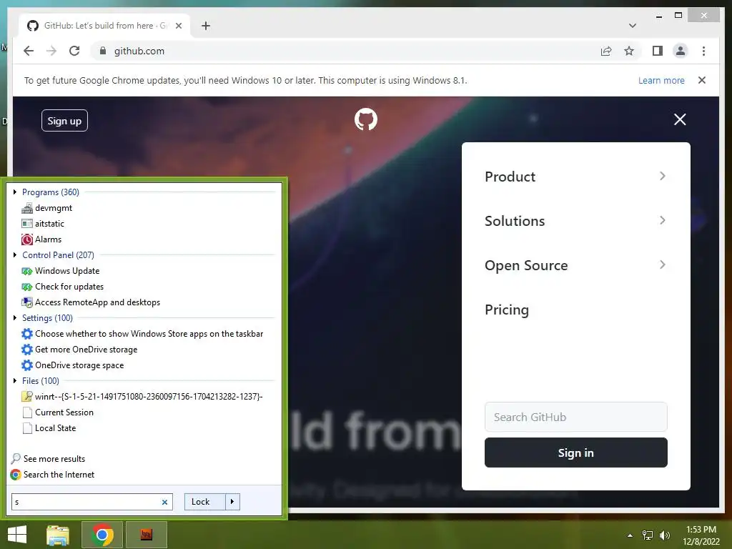732x549 pixels.
Task: Open the Chrome profile avatar menu
Action: click(x=681, y=51)
